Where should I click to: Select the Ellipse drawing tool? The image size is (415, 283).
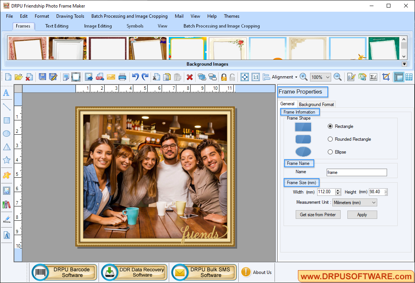[6, 134]
